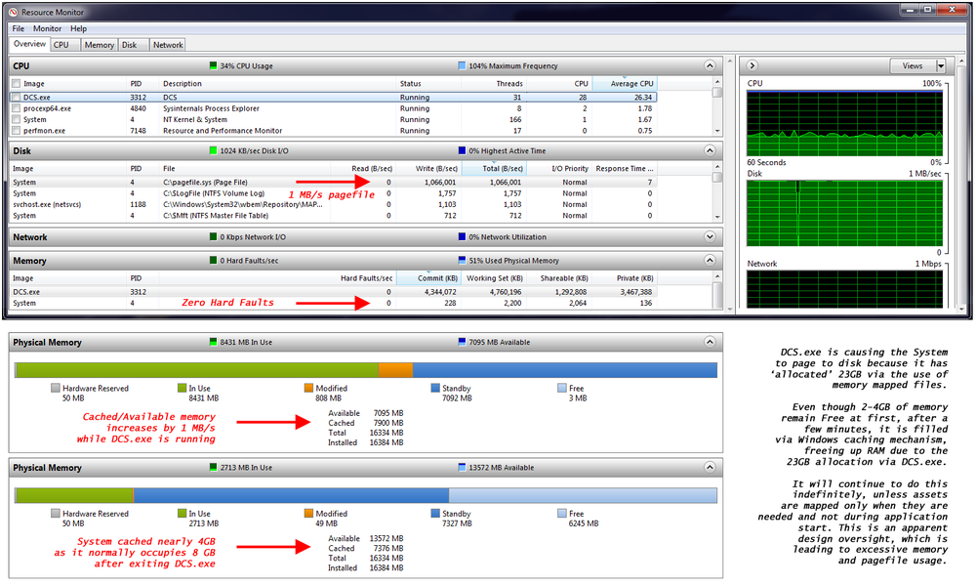The image size is (976, 585).
Task: Collapse the Memory section
Action: click(710, 261)
